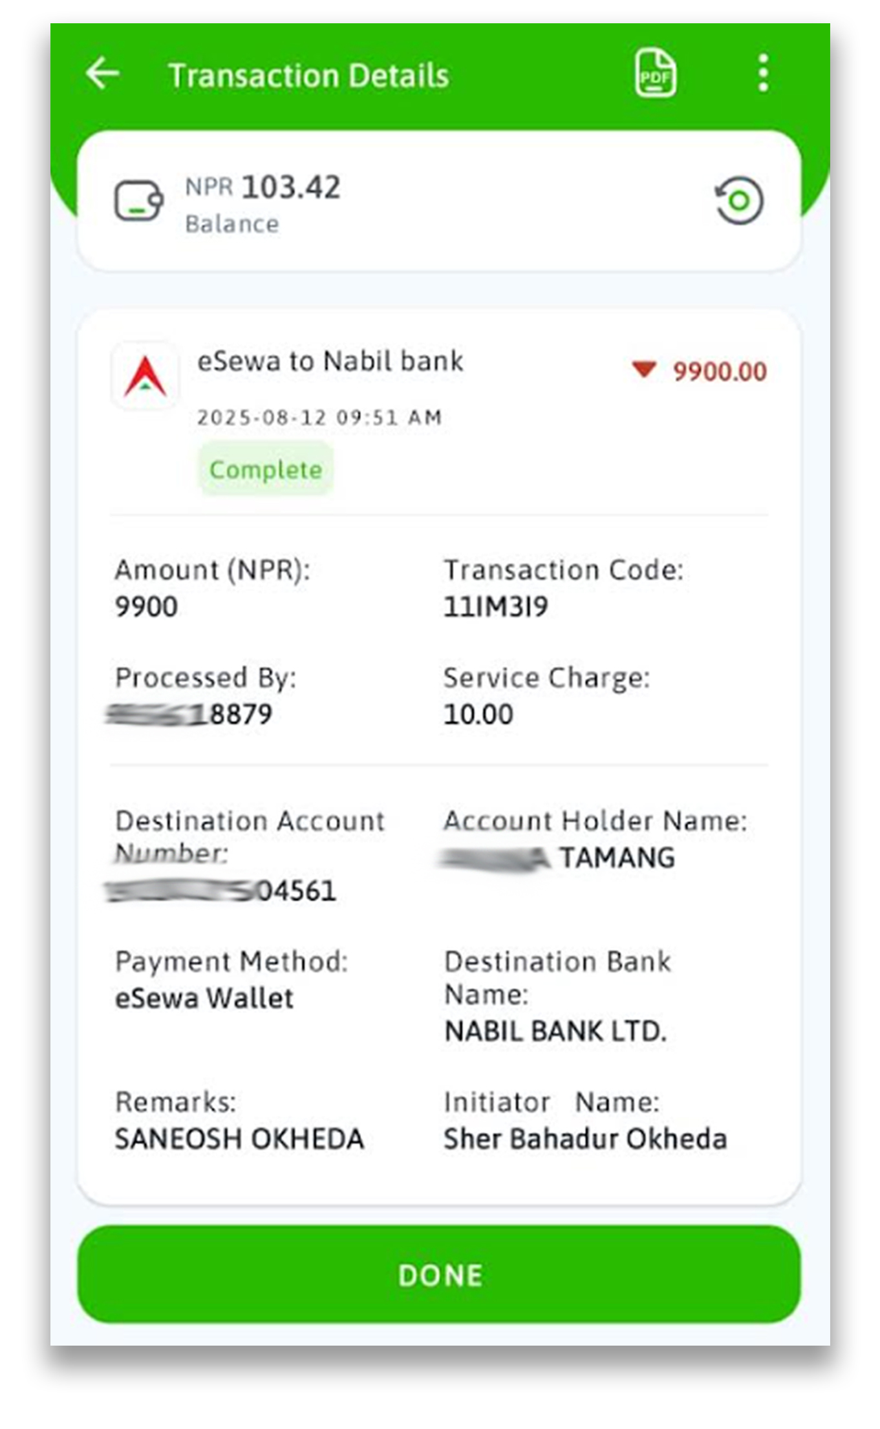Tap the back arrow icon
Viewport: 880px width, 1429px height.
coord(103,73)
